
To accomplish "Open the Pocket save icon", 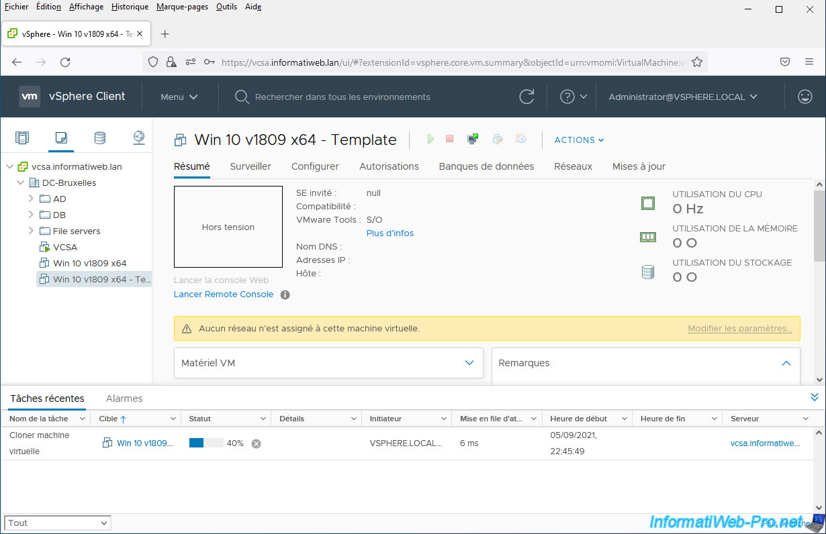I will click(x=785, y=62).
